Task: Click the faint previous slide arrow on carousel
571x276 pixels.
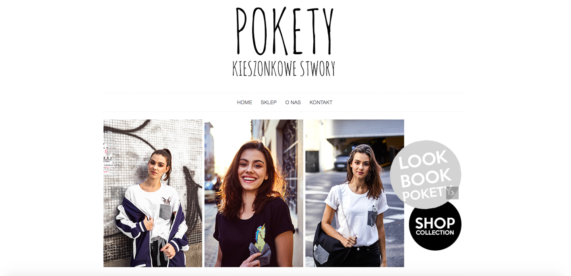Action: coord(117,193)
